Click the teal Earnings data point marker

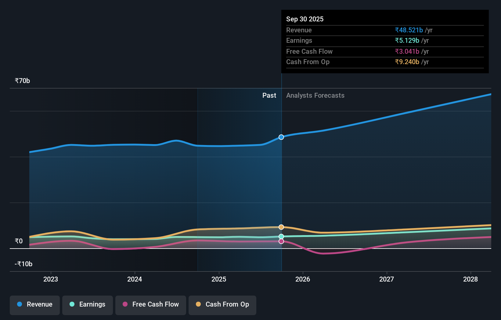tap(281, 236)
